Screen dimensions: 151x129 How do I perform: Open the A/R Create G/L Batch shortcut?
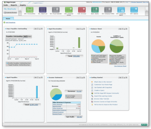(121, 10)
